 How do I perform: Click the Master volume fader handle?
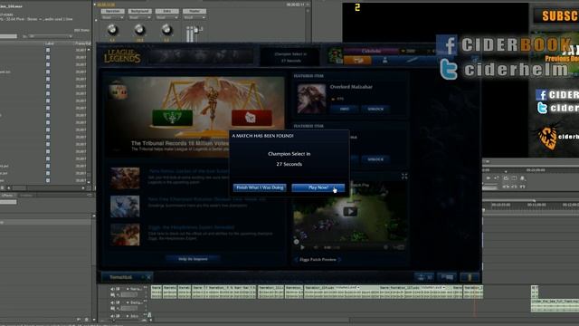click(x=197, y=30)
